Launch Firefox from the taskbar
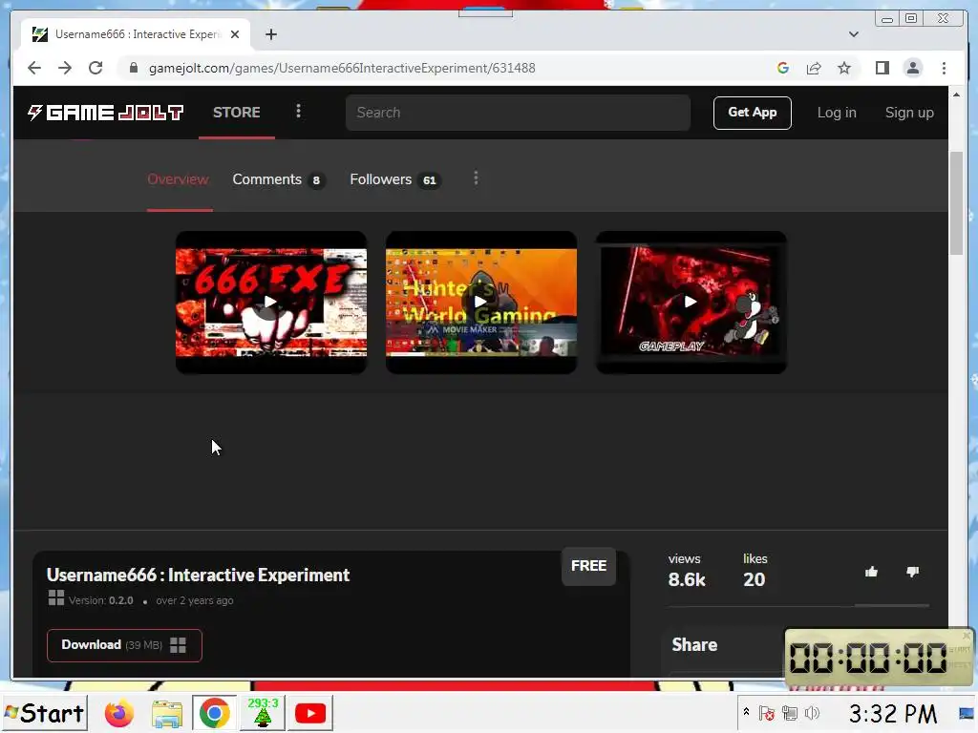This screenshot has height=733, width=978. (x=118, y=713)
